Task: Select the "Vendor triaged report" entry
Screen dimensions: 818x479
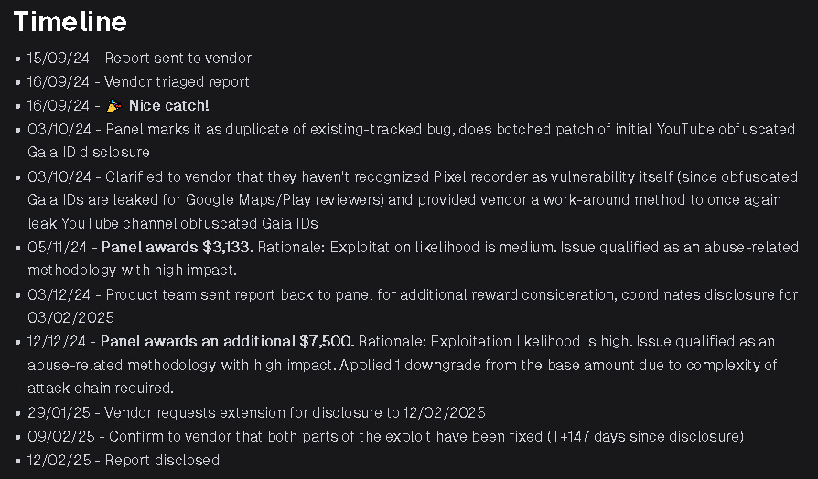Action: coord(178,81)
